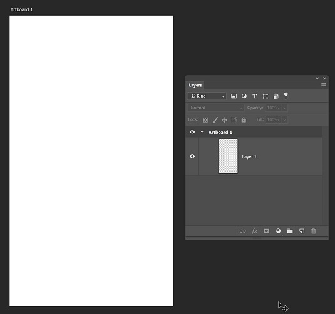Filter for shape layers icon

coord(265,96)
